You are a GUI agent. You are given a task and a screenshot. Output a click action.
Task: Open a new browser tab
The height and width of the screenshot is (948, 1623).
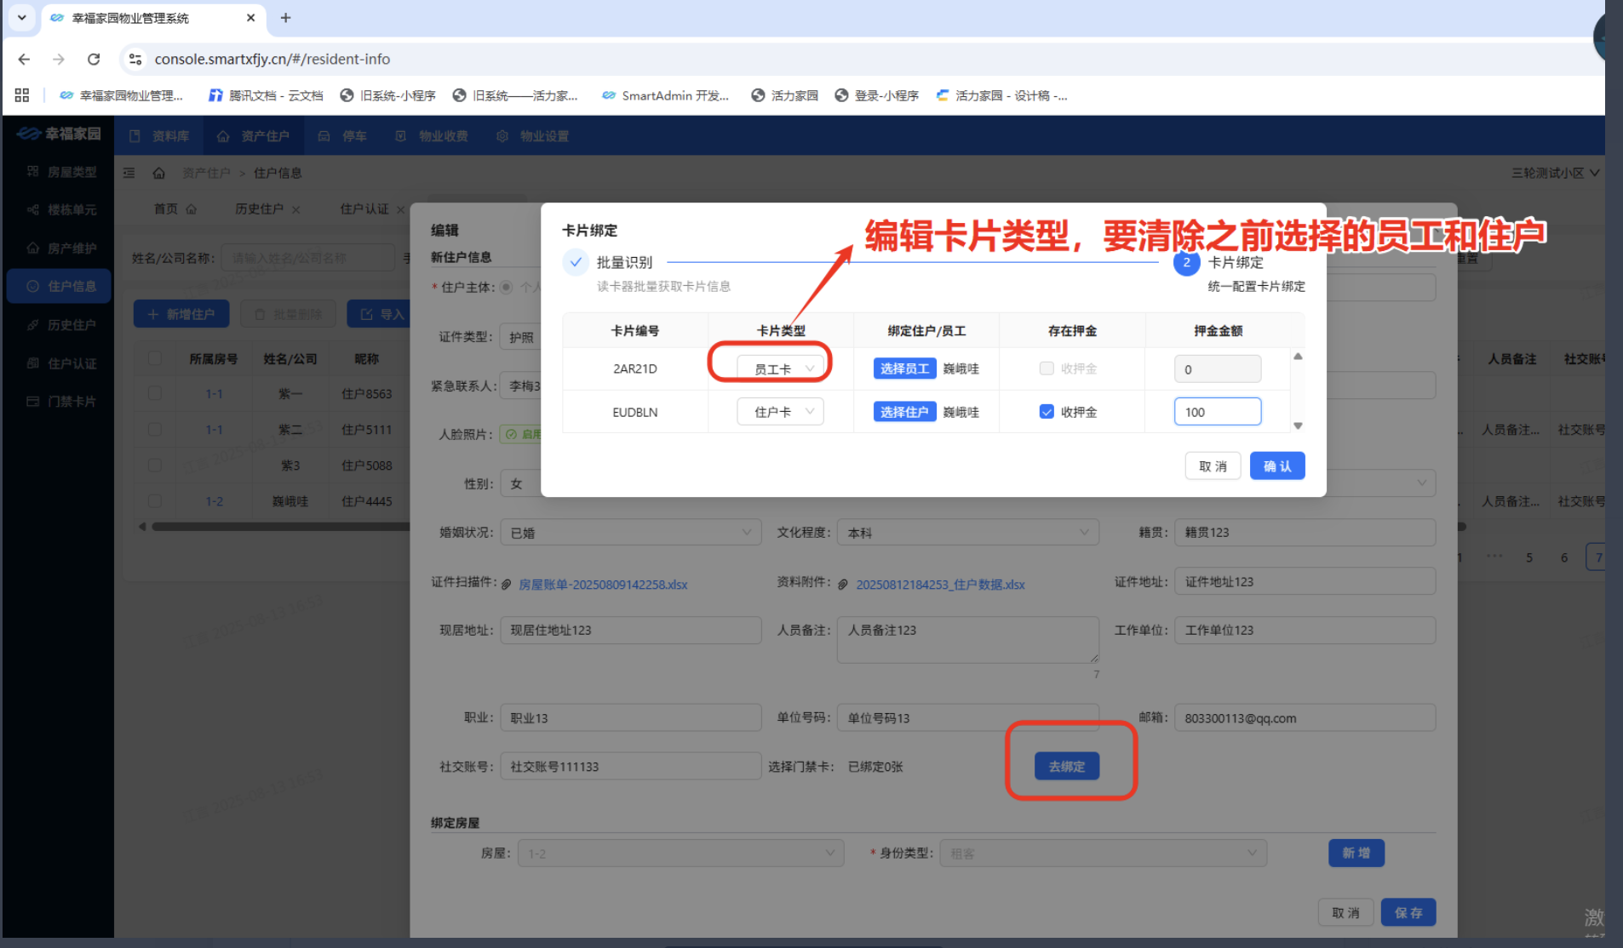pos(286,18)
